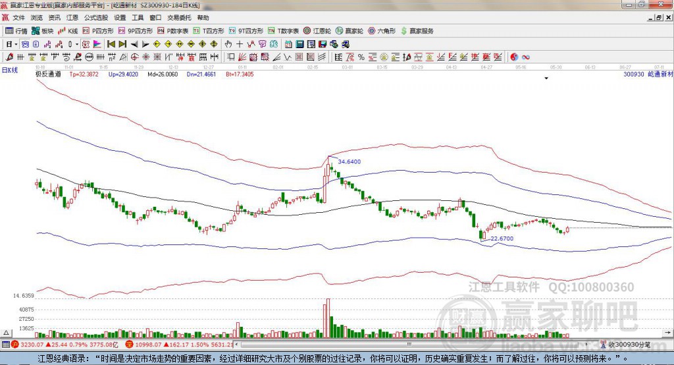Image resolution: width=674 pixels, height=365 pixels.
Task: Click the Tp=32.3872 value
Action: click(x=84, y=74)
